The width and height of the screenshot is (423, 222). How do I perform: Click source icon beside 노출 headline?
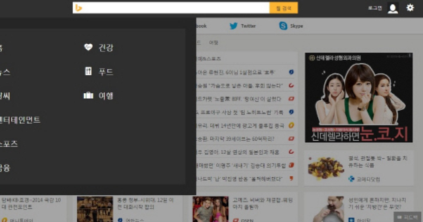291,99
